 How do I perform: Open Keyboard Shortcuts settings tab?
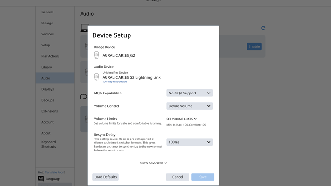[55, 144]
